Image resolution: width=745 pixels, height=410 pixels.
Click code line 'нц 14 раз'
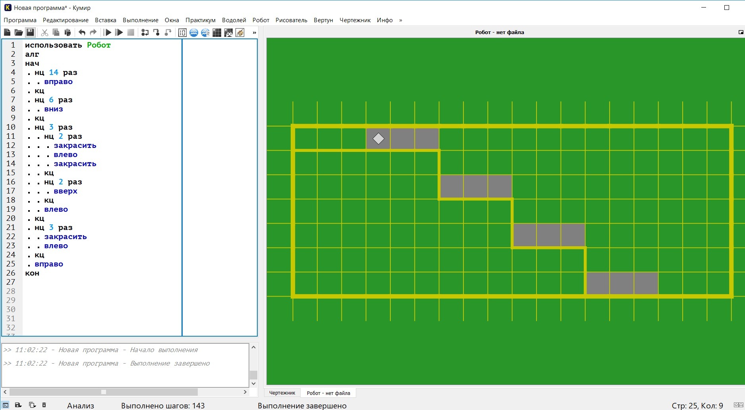(56, 73)
